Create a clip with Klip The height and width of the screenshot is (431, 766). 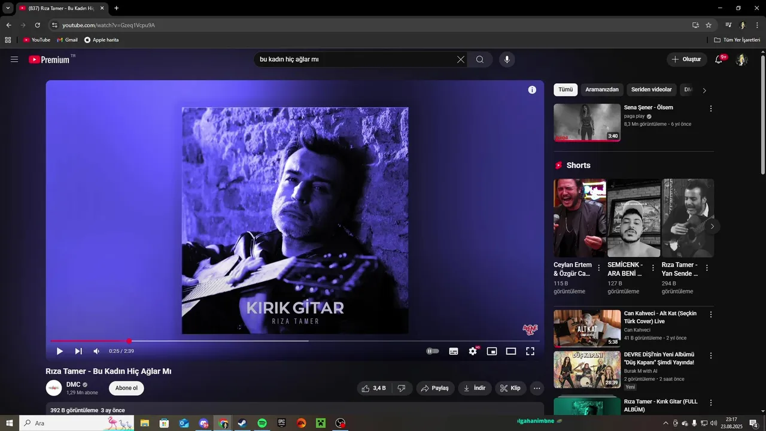[x=510, y=388]
